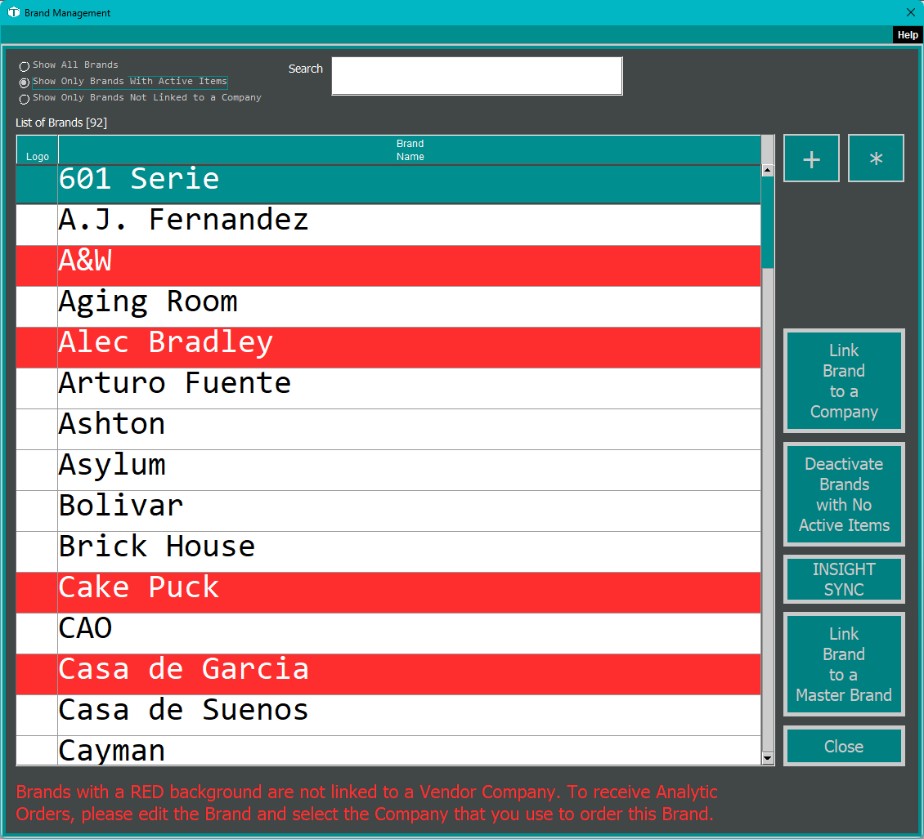Select the Aging Room brand row

(x=388, y=306)
